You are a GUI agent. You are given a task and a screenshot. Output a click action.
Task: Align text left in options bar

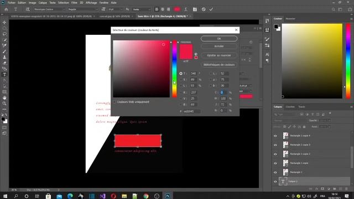[x=157, y=9]
